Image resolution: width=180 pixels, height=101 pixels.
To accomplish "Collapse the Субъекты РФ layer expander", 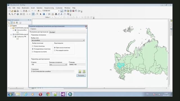I will tap(13, 37).
